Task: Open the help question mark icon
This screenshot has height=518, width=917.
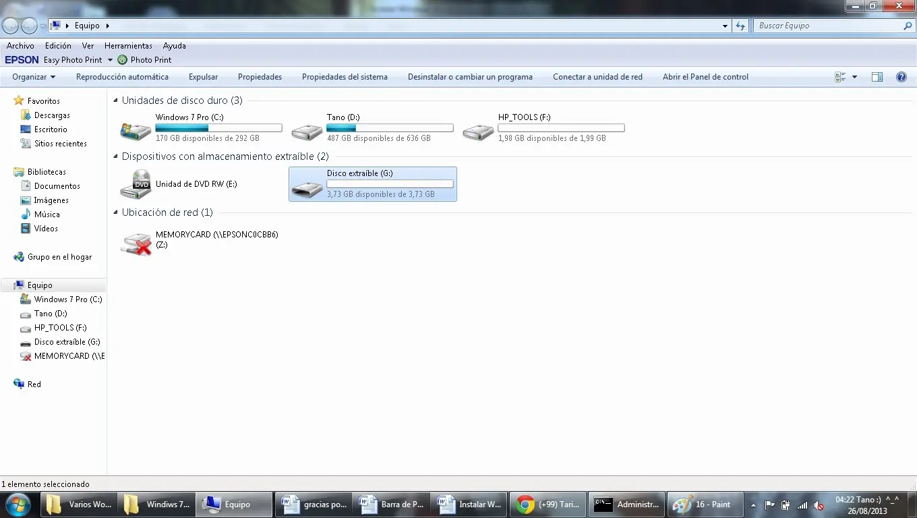Action: 901,77
